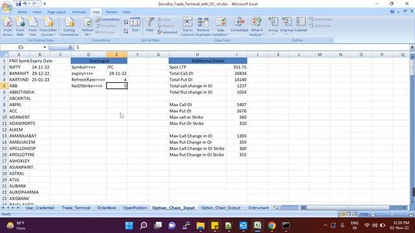Click zoom in plus button
This screenshot has height=233, width=415.
pos(411,214)
